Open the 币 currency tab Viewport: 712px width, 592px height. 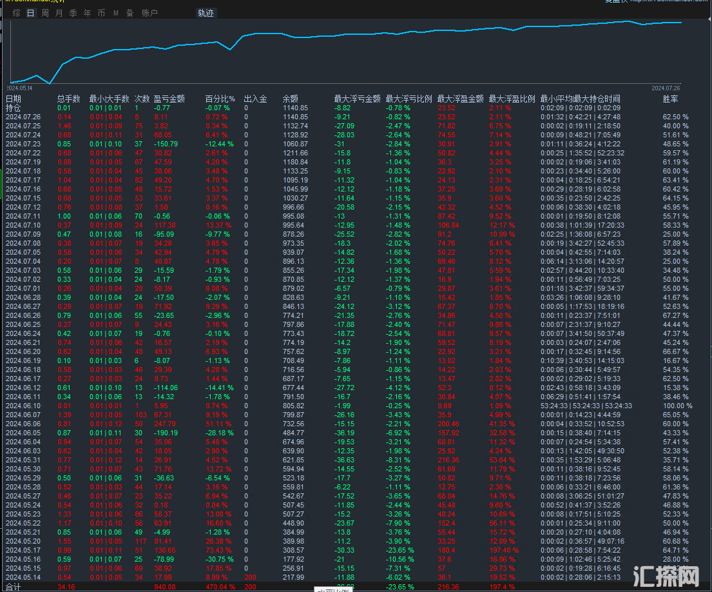pyautogui.click(x=101, y=13)
